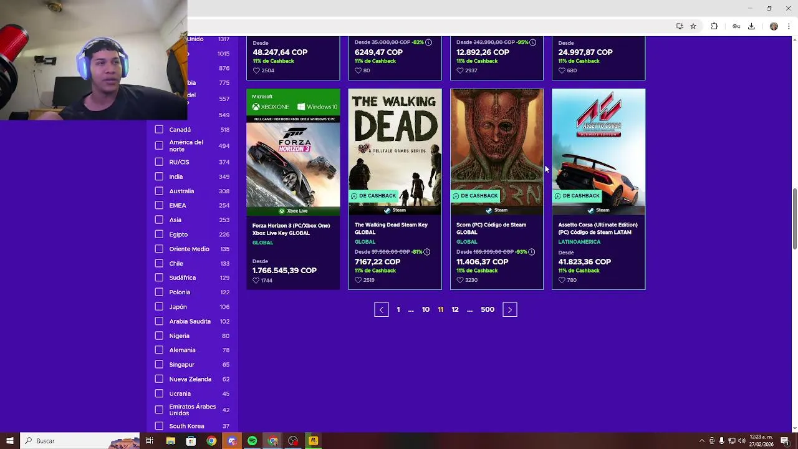The height and width of the screenshot is (449, 798).
Task: Check the Australia region filter
Action: [159, 191]
